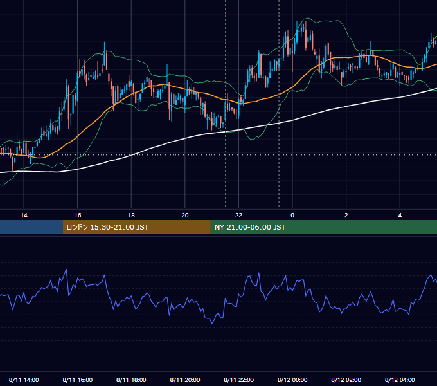Click the 8/11 22:00 time label
Image resolution: width=437 pixels, height=386 pixels.
pyautogui.click(x=238, y=380)
